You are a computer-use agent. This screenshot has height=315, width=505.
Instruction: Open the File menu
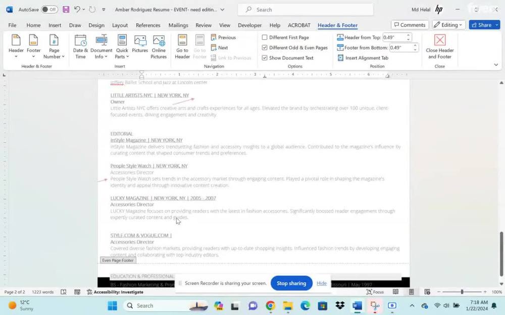click(12, 25)
